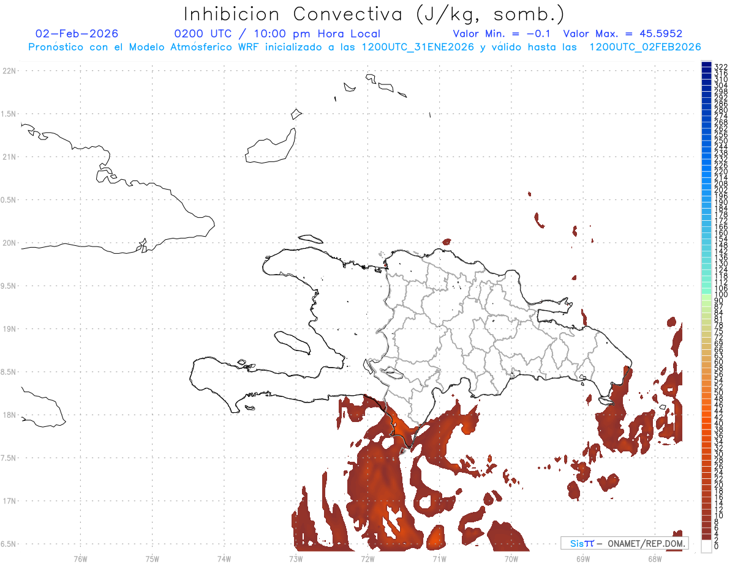The image size is (735, 567).
Task: Click the 'Valor Min. = -0.1' readout
Action: pos(502,34)
